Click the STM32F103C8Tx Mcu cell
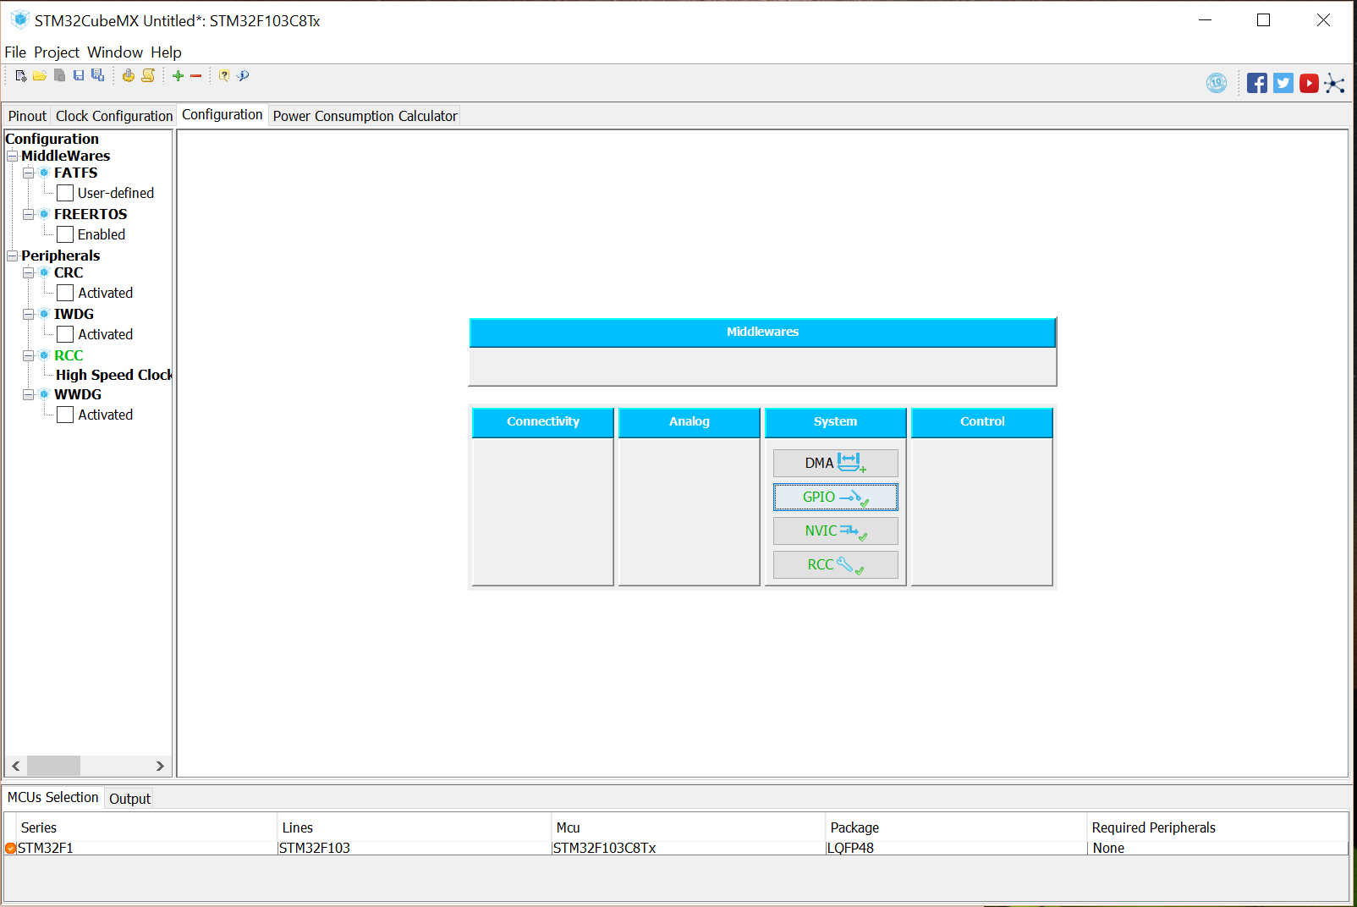This screenshot has height=907, width=1357. (x=688, y=848)
